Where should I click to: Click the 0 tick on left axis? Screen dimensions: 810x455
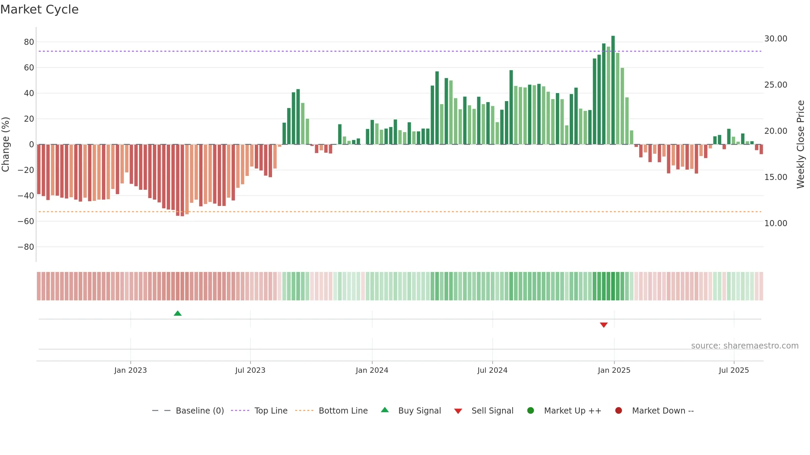coord(32,145)
